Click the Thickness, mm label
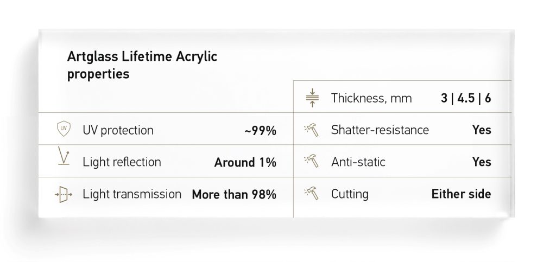 pos(371,98)
